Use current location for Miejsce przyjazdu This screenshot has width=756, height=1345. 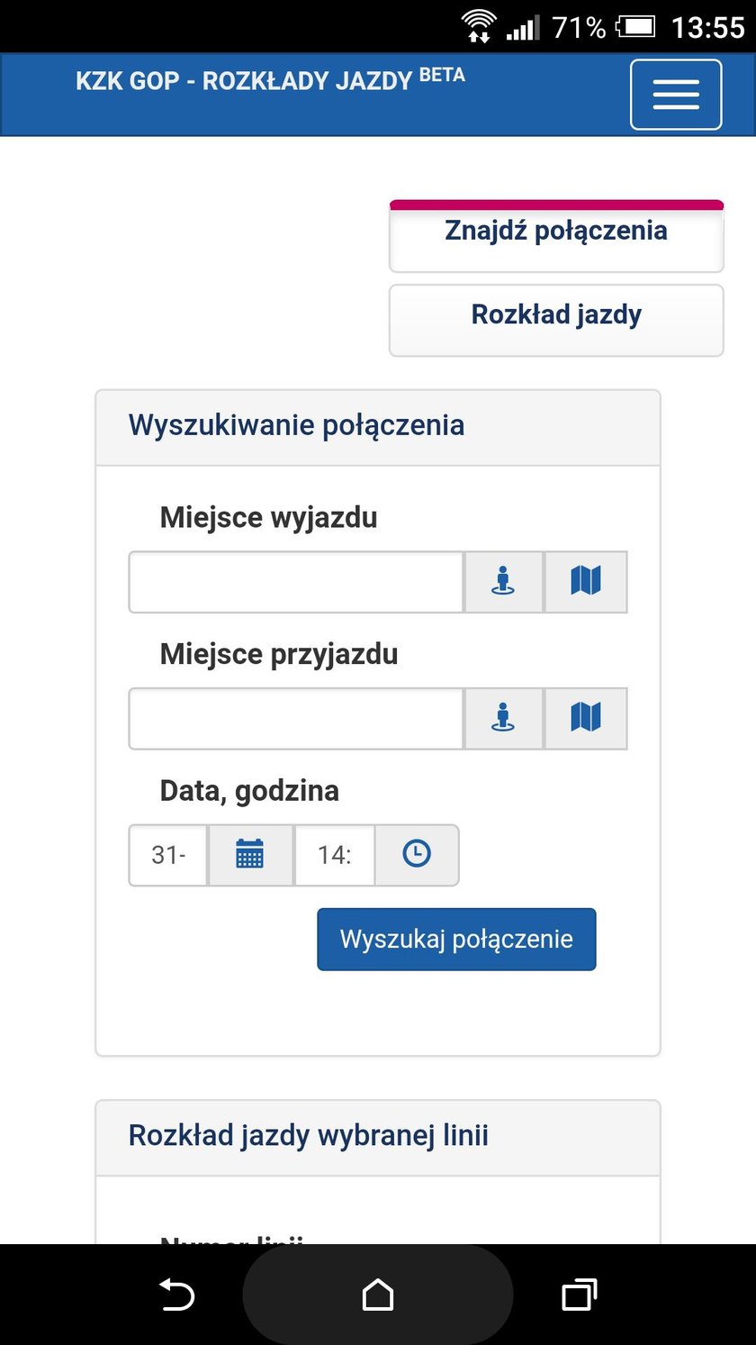[503, 719]
